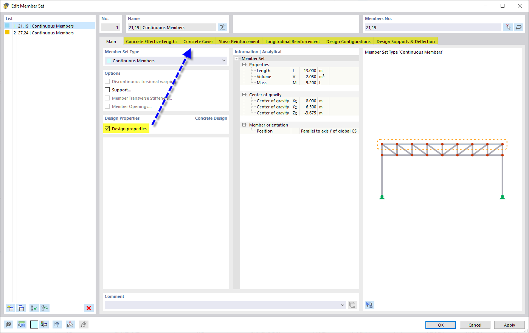Switch to the Main tab
Viewport: 529px width, 333px height.
click(x=111, y=42)
